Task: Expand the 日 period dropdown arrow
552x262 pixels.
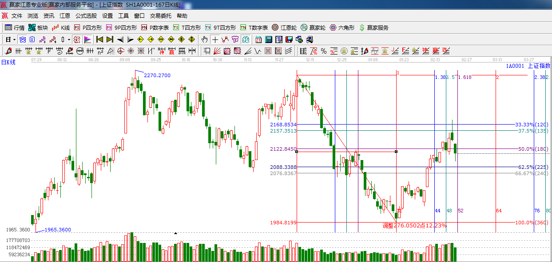Action: tap(14, 39)
